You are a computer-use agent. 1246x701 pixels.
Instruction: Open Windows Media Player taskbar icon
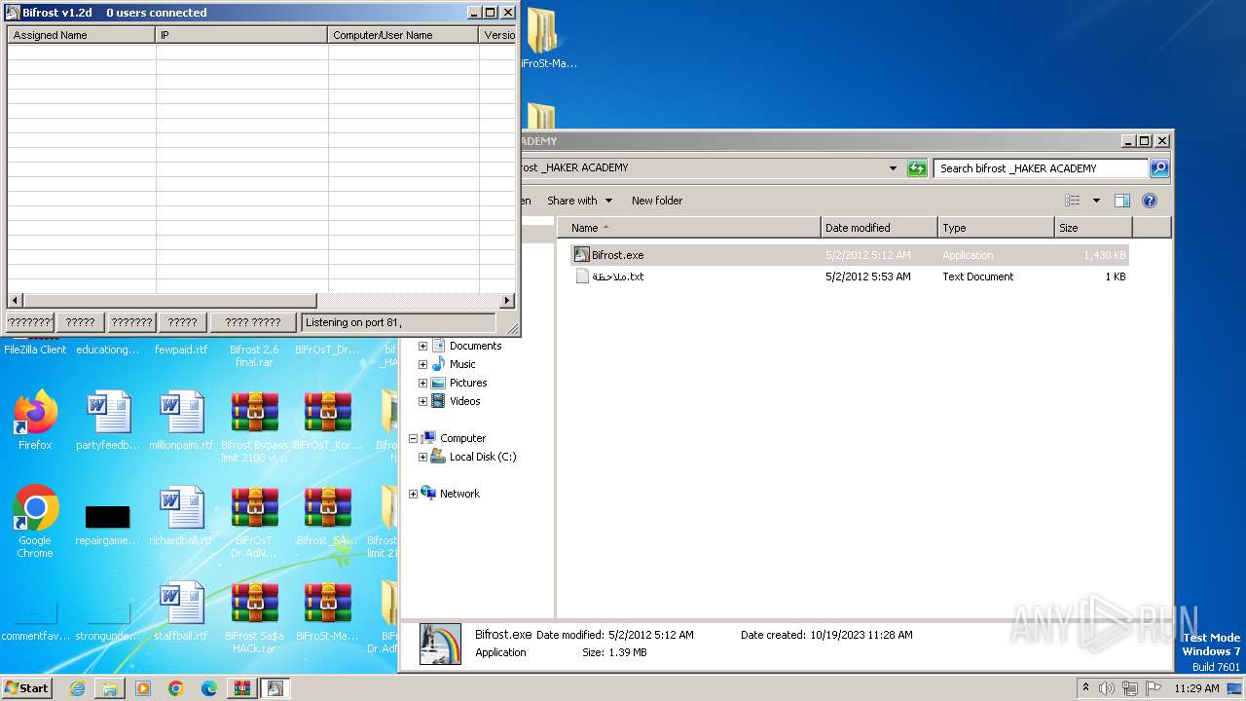143,688
